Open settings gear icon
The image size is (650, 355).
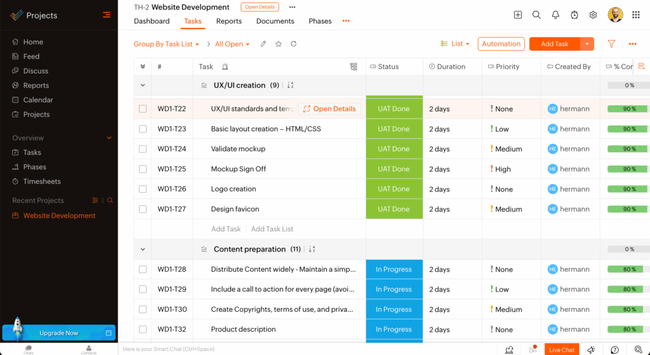click(x=594, y=15)
